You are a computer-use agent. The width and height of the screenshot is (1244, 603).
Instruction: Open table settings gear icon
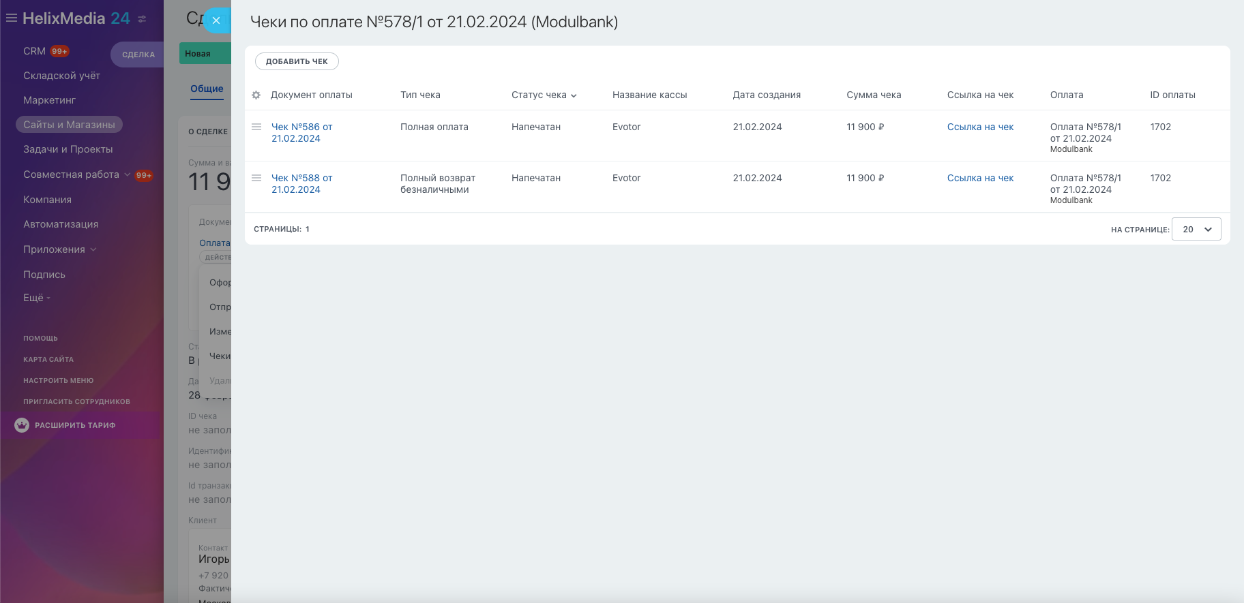click(x=256, y=95)
